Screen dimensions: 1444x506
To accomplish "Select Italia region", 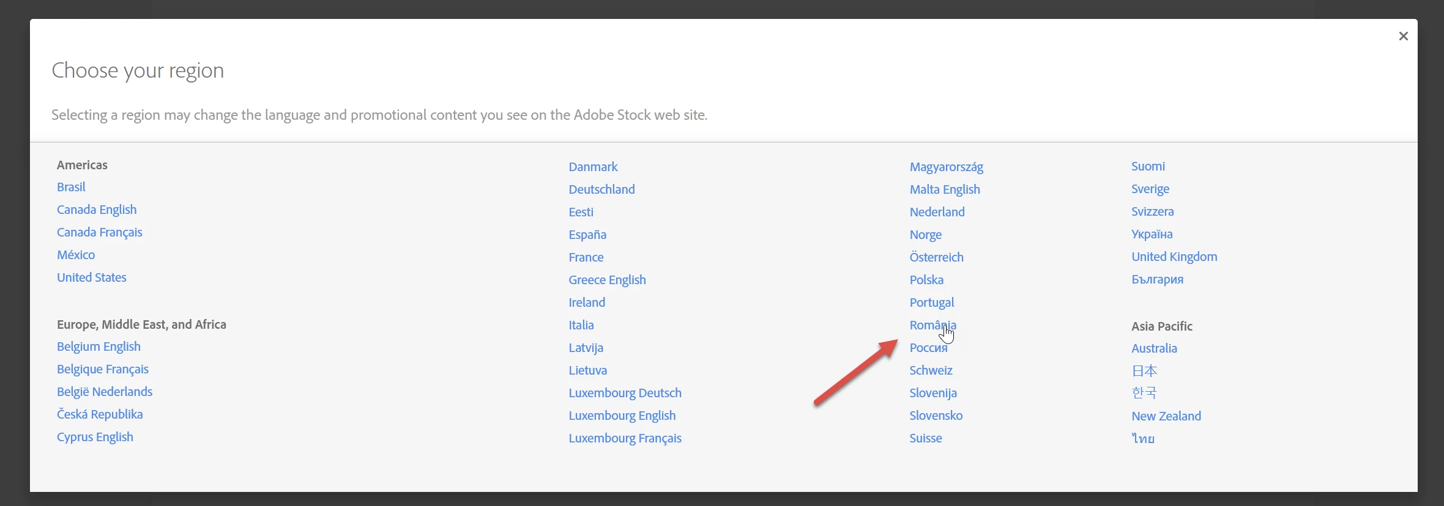I will (581, 325).
